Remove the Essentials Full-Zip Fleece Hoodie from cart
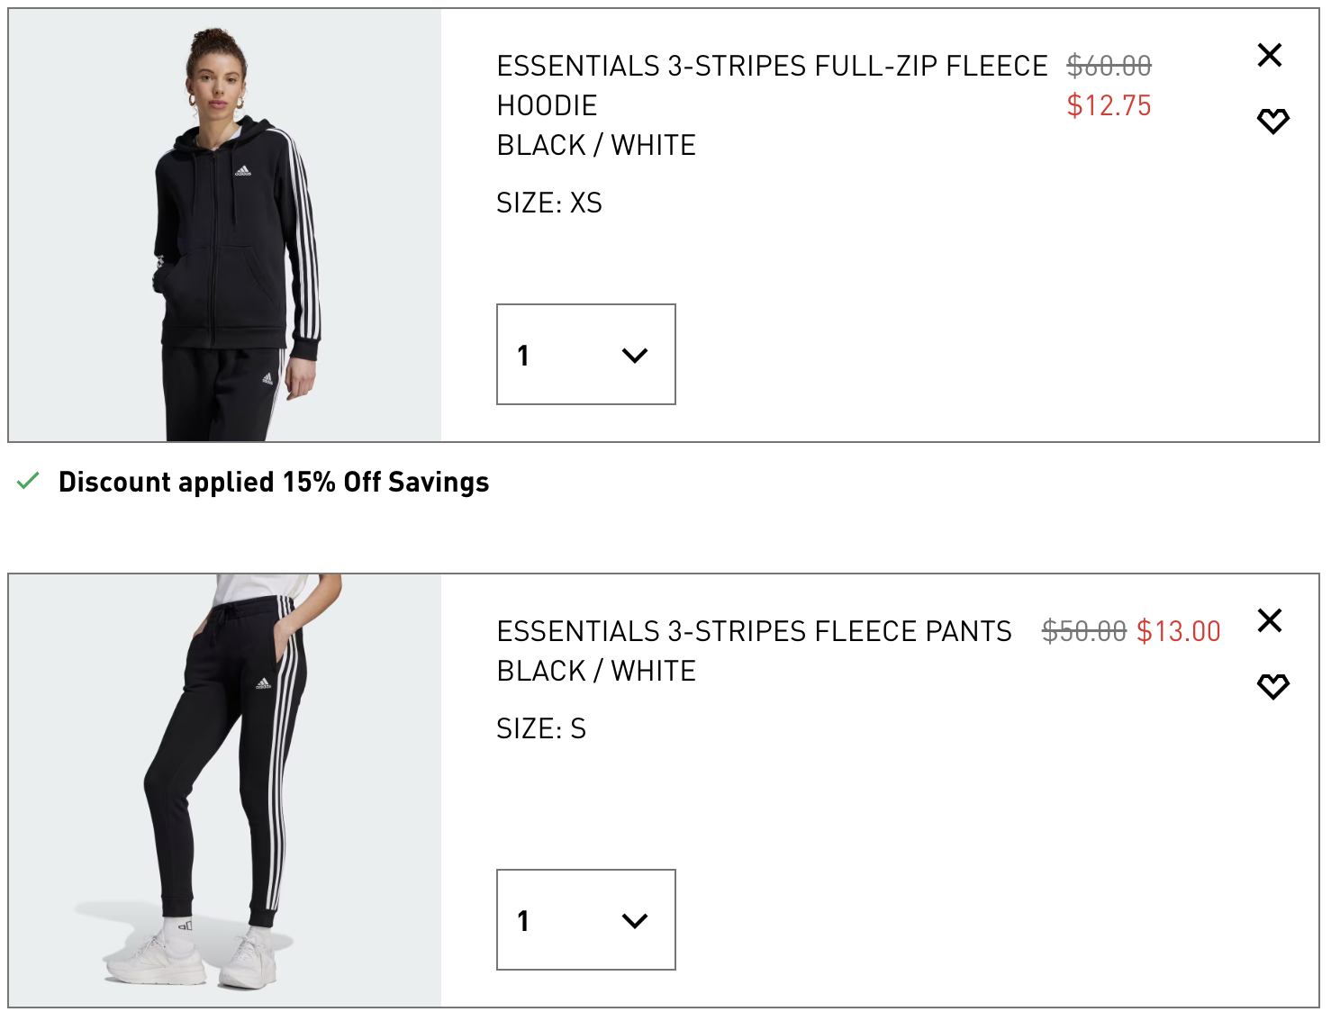The width and height of the screenshot is (1331, 1021). (x=1269, y=55)
